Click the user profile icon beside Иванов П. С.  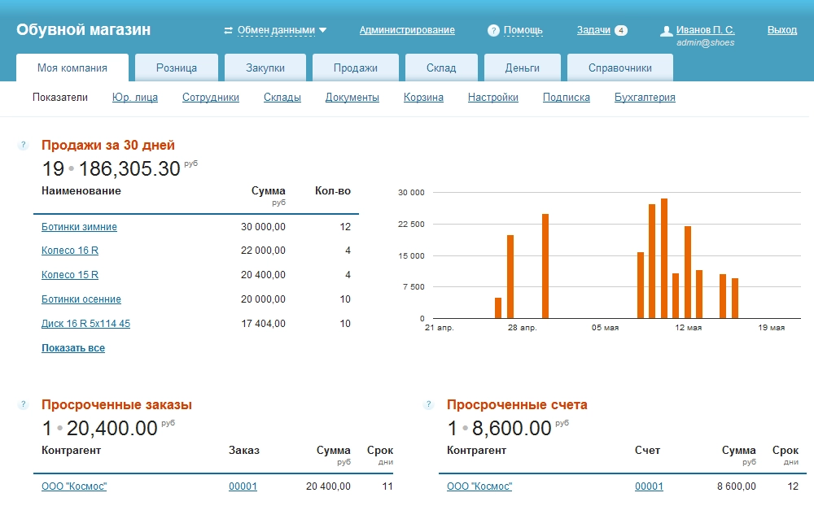667,31
